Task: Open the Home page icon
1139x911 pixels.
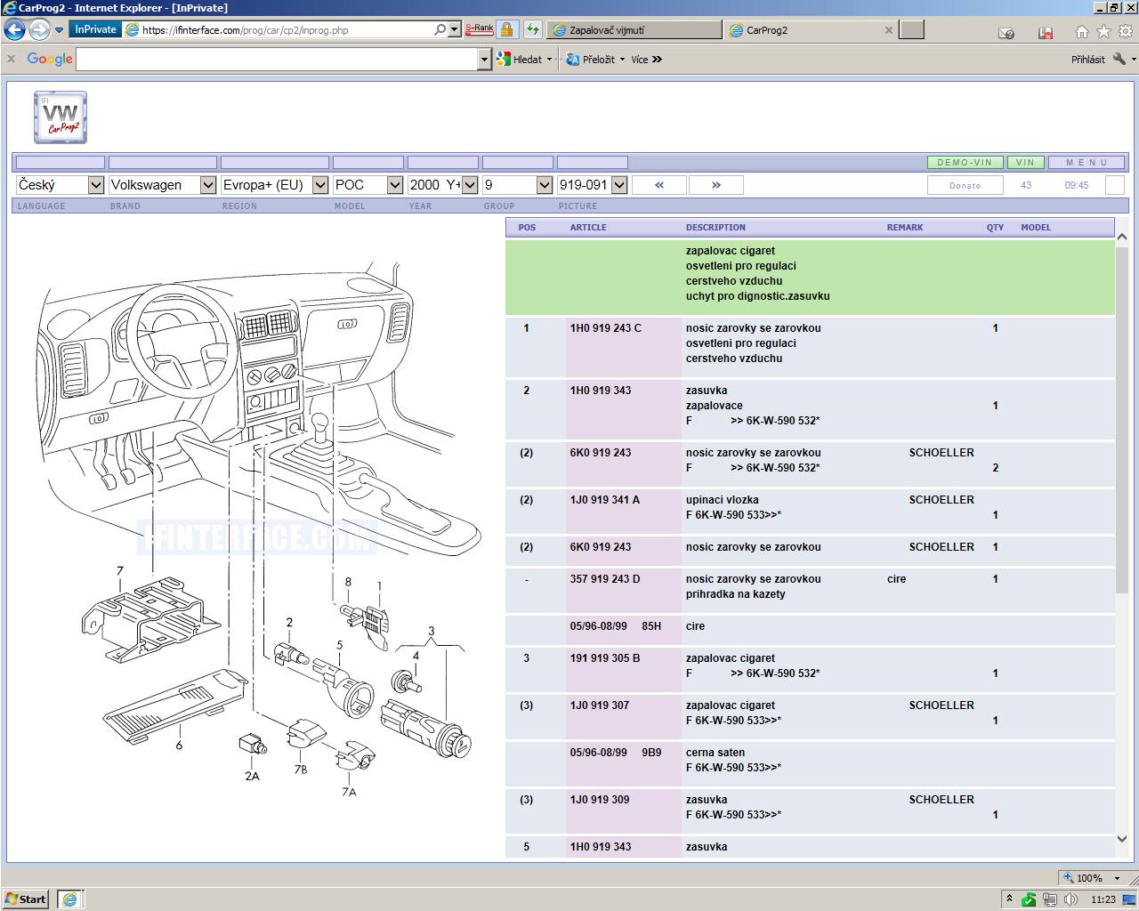Action: click(1082, 32)
